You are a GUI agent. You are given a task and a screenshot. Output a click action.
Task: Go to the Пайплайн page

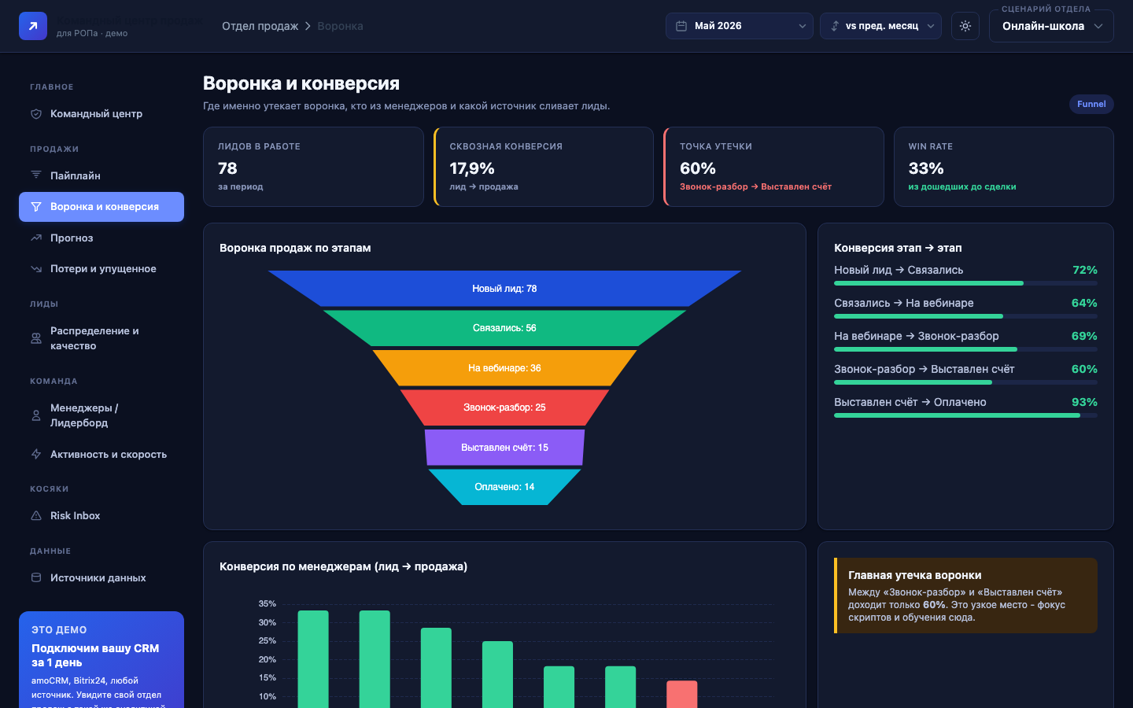point(101,175)
